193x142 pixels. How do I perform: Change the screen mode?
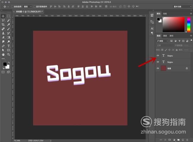[9, 72]
